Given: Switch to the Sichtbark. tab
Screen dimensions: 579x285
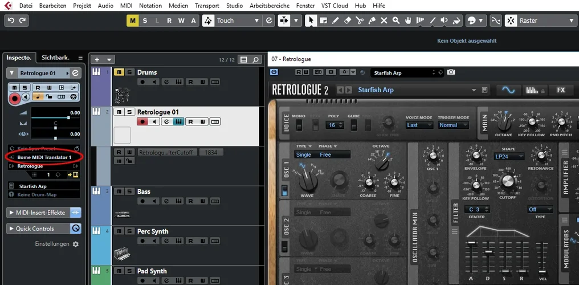Looking at the screenshot, I should coord(55,58).
